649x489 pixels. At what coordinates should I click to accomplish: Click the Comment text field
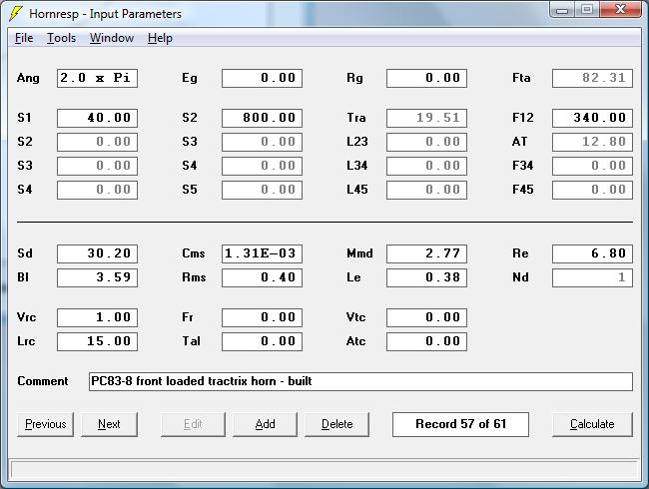pos(360,381)
